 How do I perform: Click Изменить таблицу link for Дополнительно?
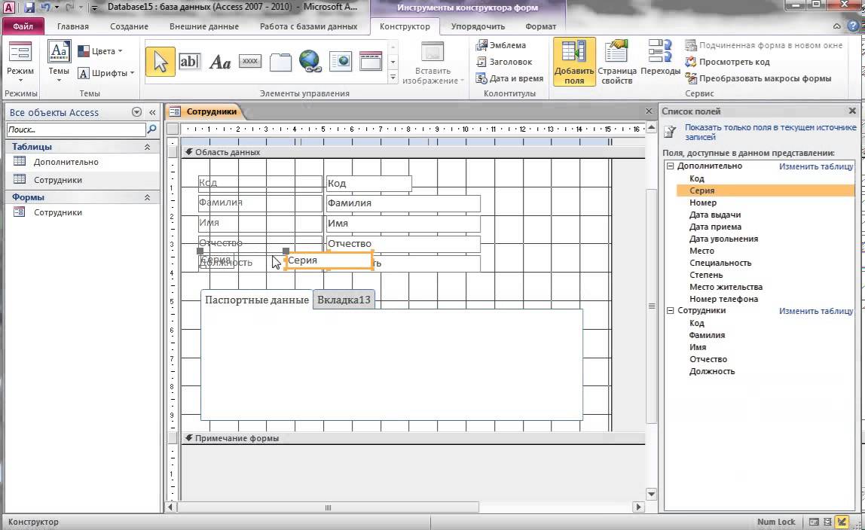click(x=816, y=166)
